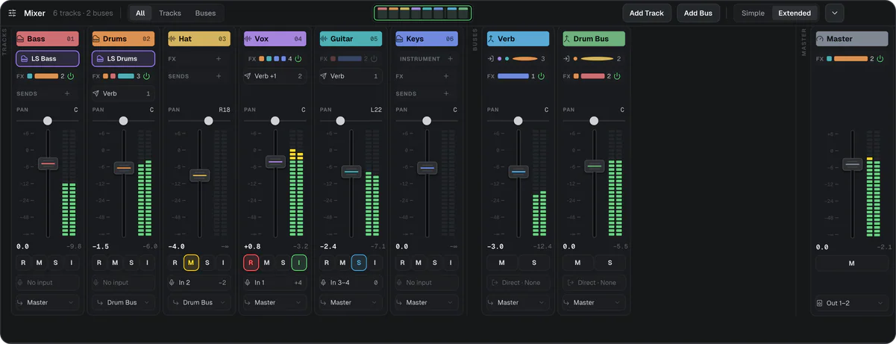Unmute the Hat track

click(x=191, y=263)
